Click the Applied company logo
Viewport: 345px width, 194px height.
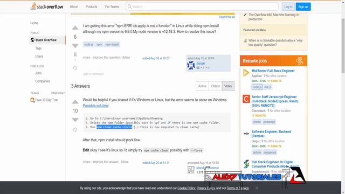pyautogui.click(x=246, y=73)
